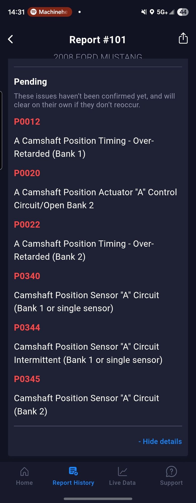Tap trouble code P0345
196x503 pixels.
[x=27, y=379]
